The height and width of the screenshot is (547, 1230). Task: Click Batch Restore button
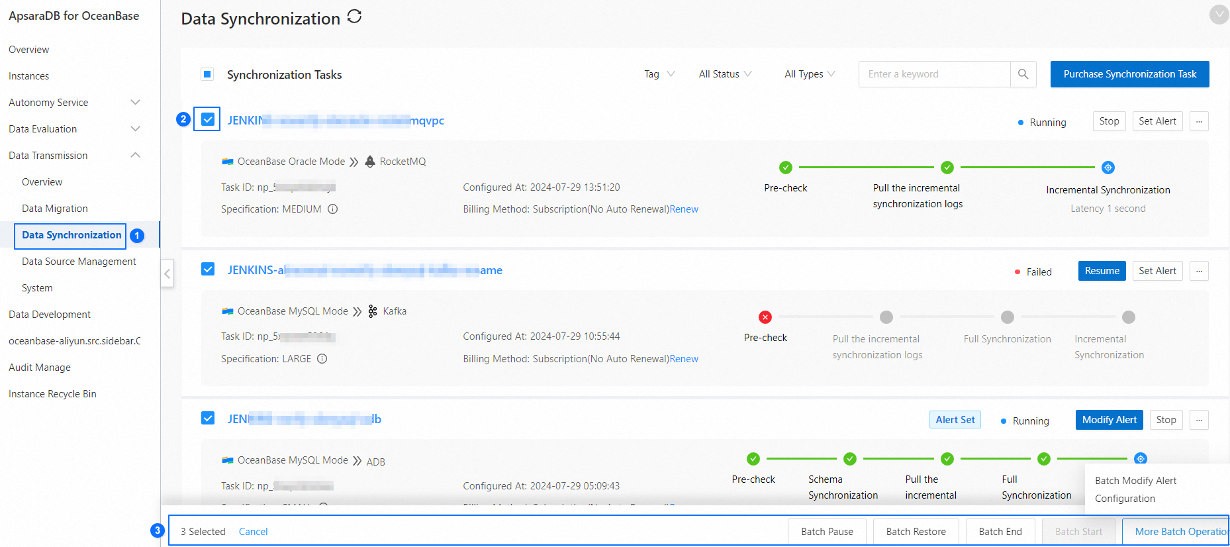click(x=916, y=532)
